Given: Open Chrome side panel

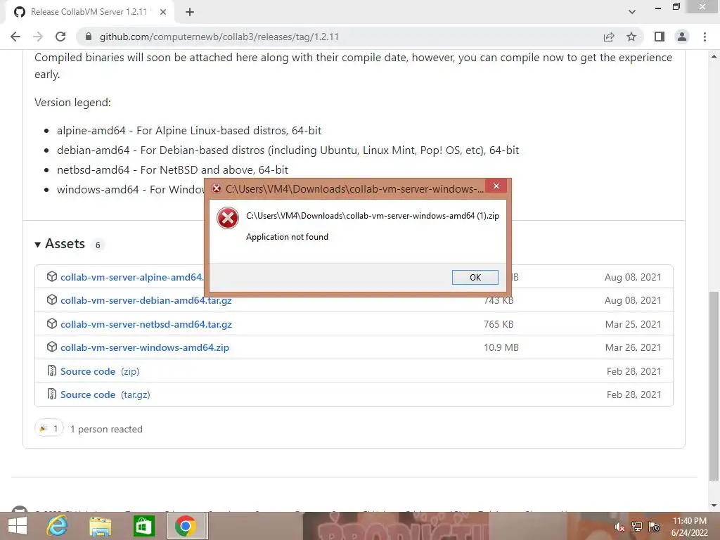Looking at the screenshot, I should (660, 37).
